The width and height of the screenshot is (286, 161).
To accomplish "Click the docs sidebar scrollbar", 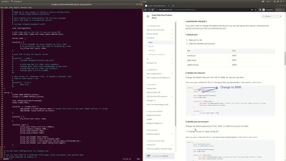I will coord(176,74).
